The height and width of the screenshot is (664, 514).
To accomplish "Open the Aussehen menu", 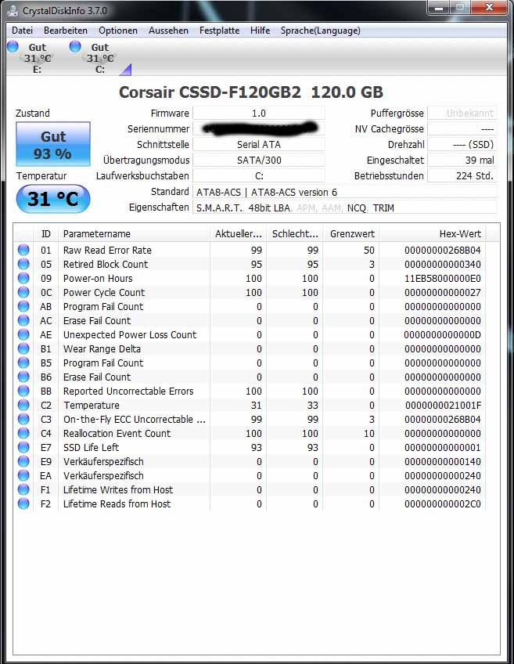I will coord(168,31).
